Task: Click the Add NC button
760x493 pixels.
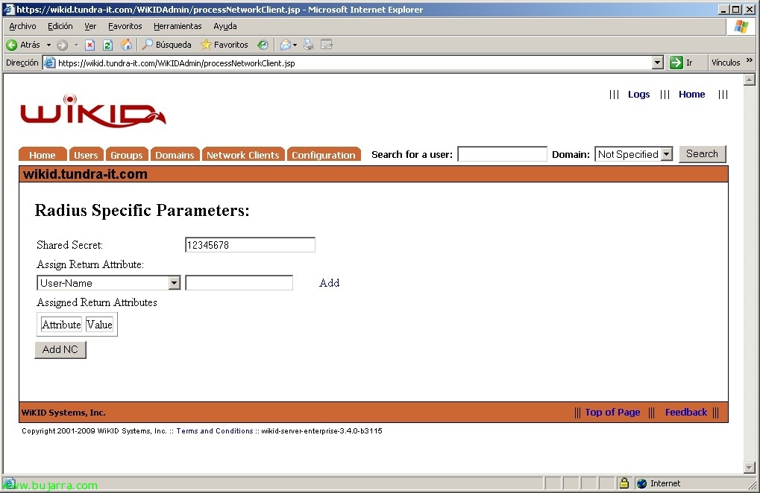Action: tap(60, 349)
